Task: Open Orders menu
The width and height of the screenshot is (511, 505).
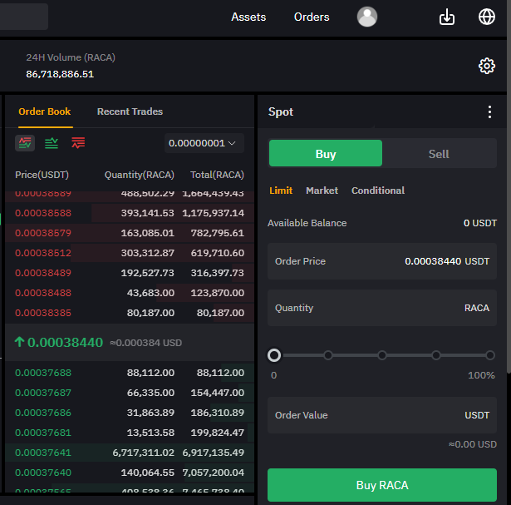Action: tap(312, 17)
